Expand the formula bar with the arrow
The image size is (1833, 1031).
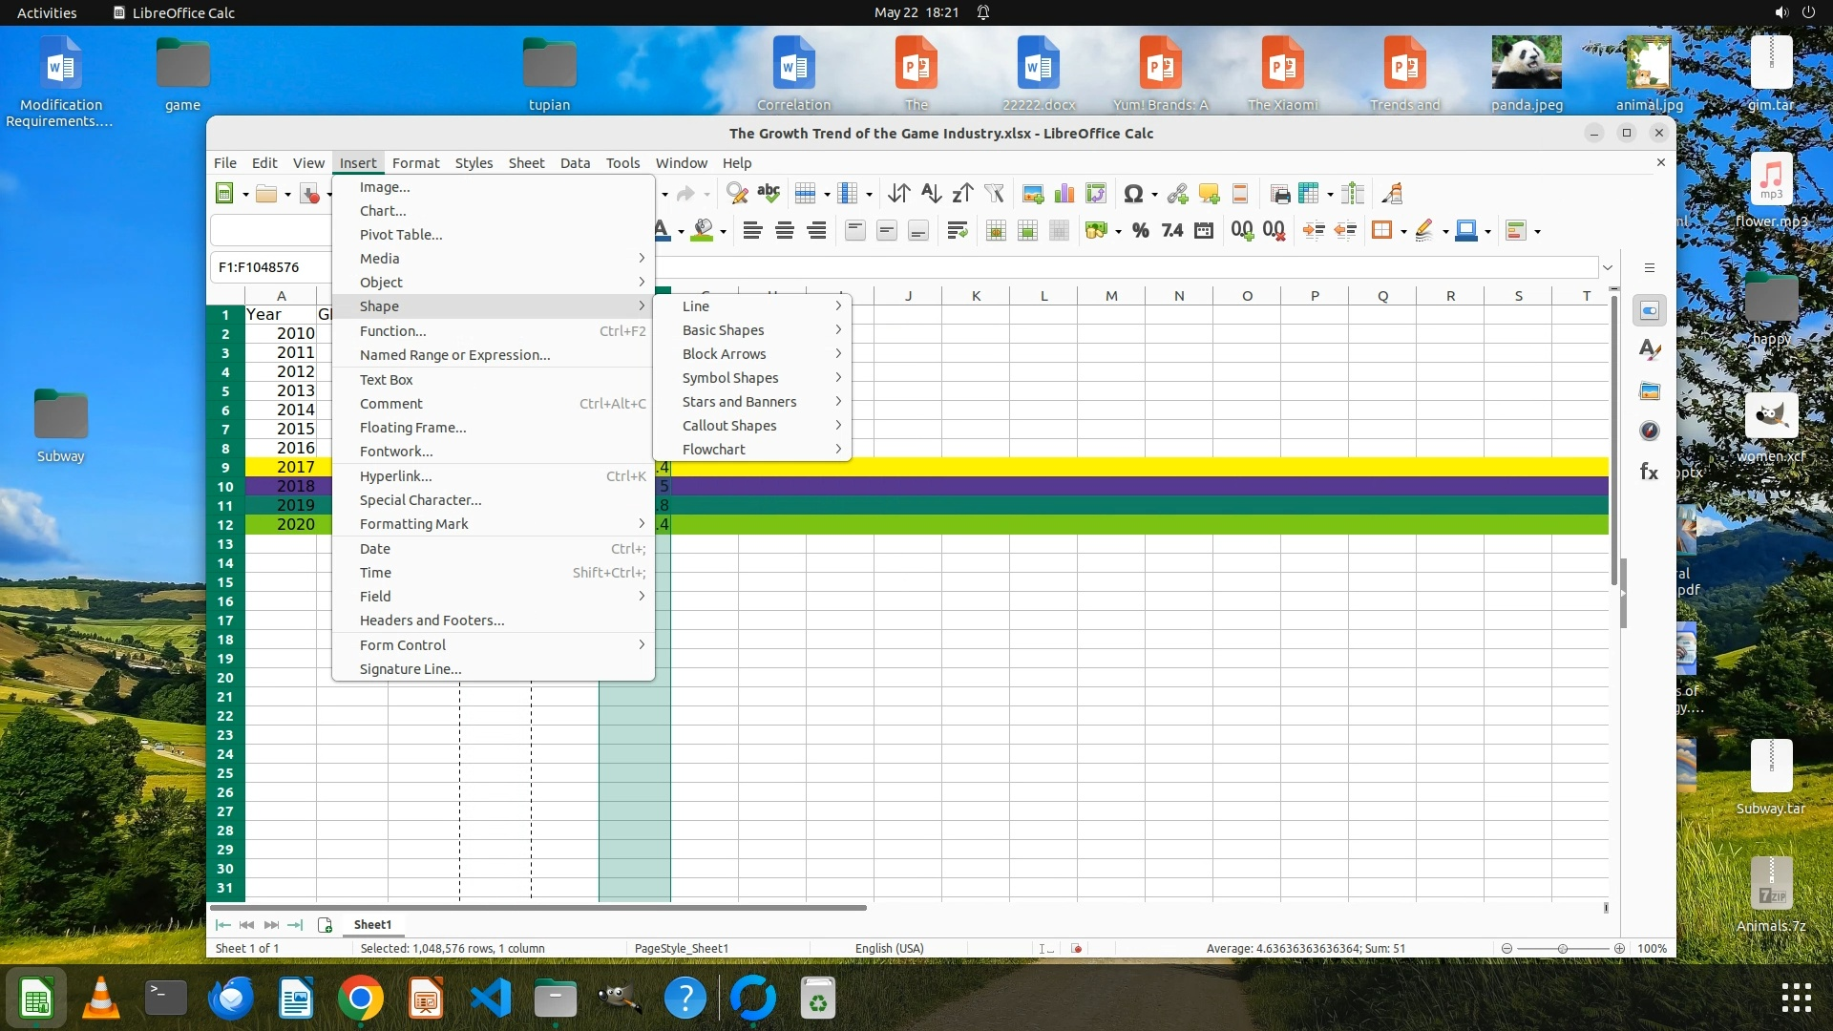[x=1608, y=267]
